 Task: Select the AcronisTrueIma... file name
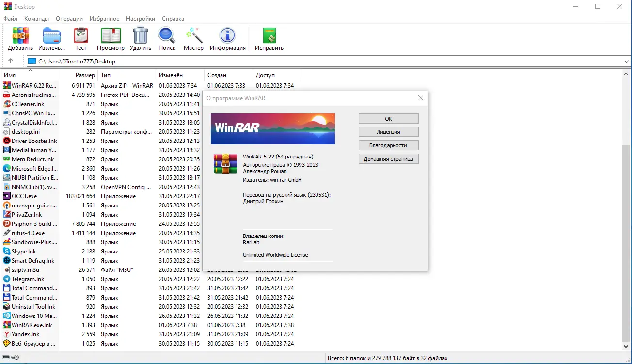(34, 95)
